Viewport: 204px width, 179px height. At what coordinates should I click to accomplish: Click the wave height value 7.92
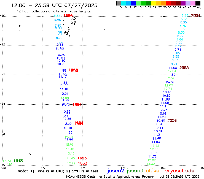point(179,43)
